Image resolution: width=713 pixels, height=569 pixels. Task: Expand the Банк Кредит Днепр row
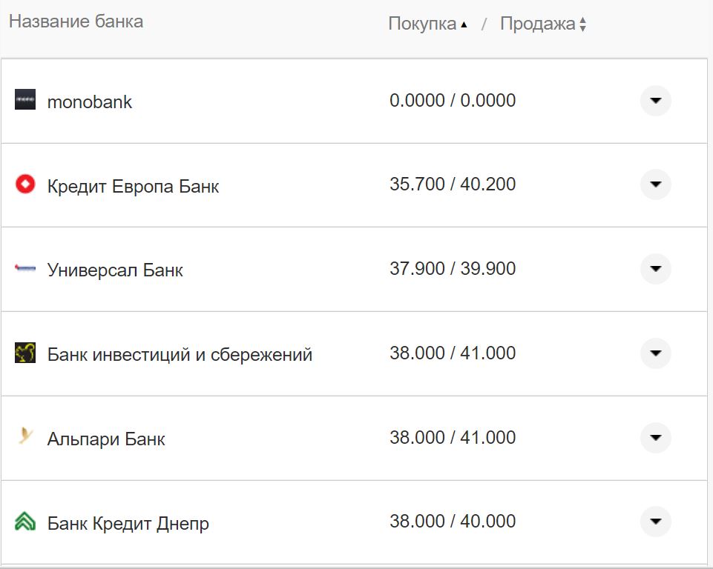pyautogui.click(x=655, y=522)
